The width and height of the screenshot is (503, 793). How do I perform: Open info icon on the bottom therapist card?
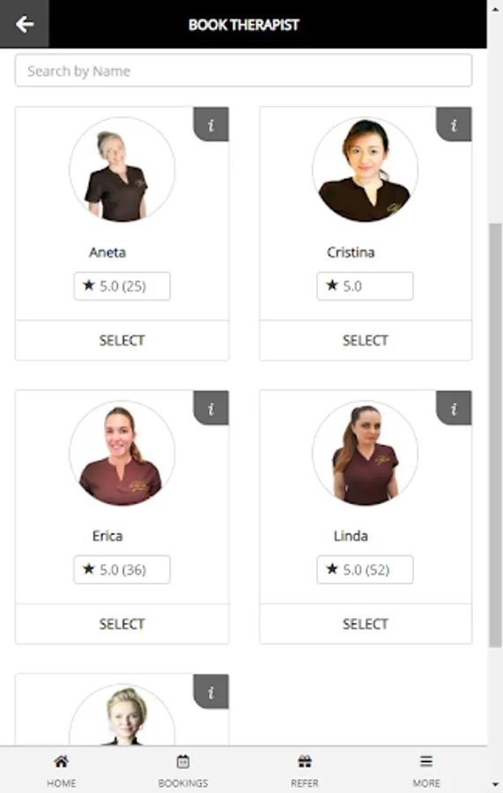tap(211, 692)
